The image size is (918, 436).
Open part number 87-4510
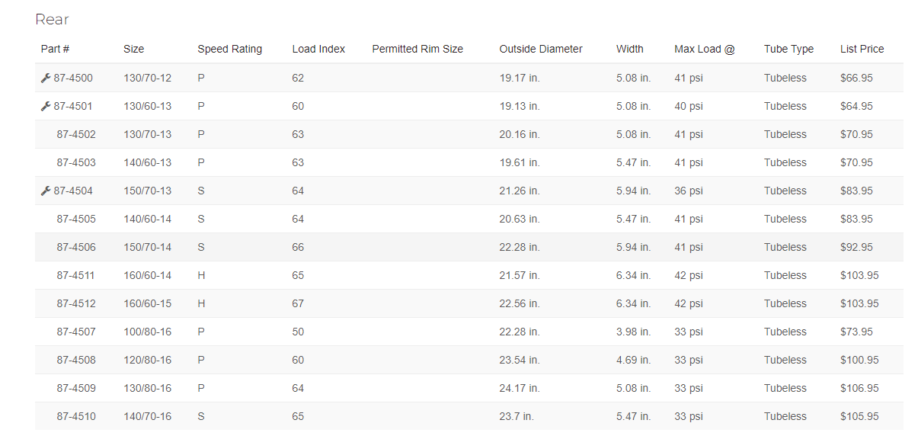(x=76, y=417)
